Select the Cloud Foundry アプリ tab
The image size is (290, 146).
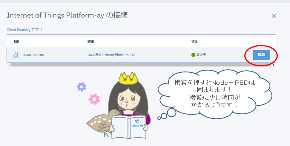pos(24,30)
